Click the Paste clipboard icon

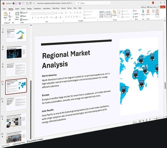(6, 14)
